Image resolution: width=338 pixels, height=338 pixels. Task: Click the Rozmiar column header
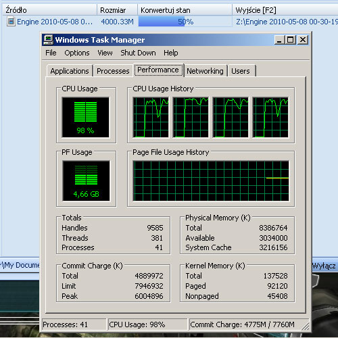point(117,10)
